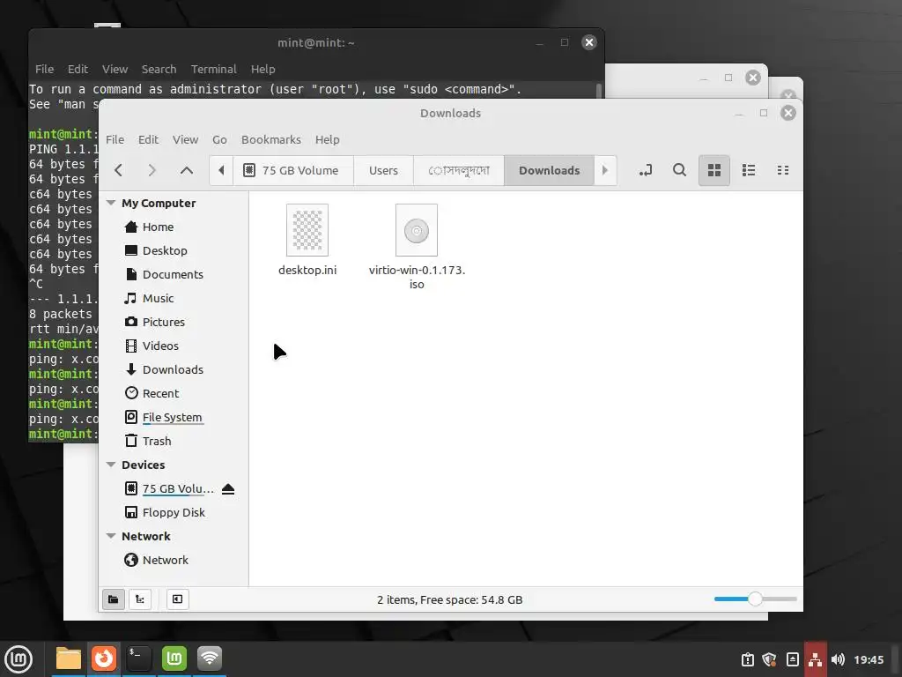Viewport: 902px width, 677px height.
Task: Open Floppy Disk in the sidebar
Action: [174, 512]
